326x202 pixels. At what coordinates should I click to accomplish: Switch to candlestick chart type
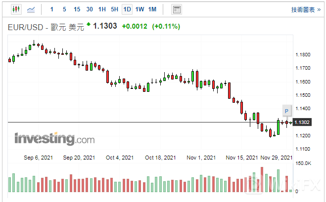16,9
